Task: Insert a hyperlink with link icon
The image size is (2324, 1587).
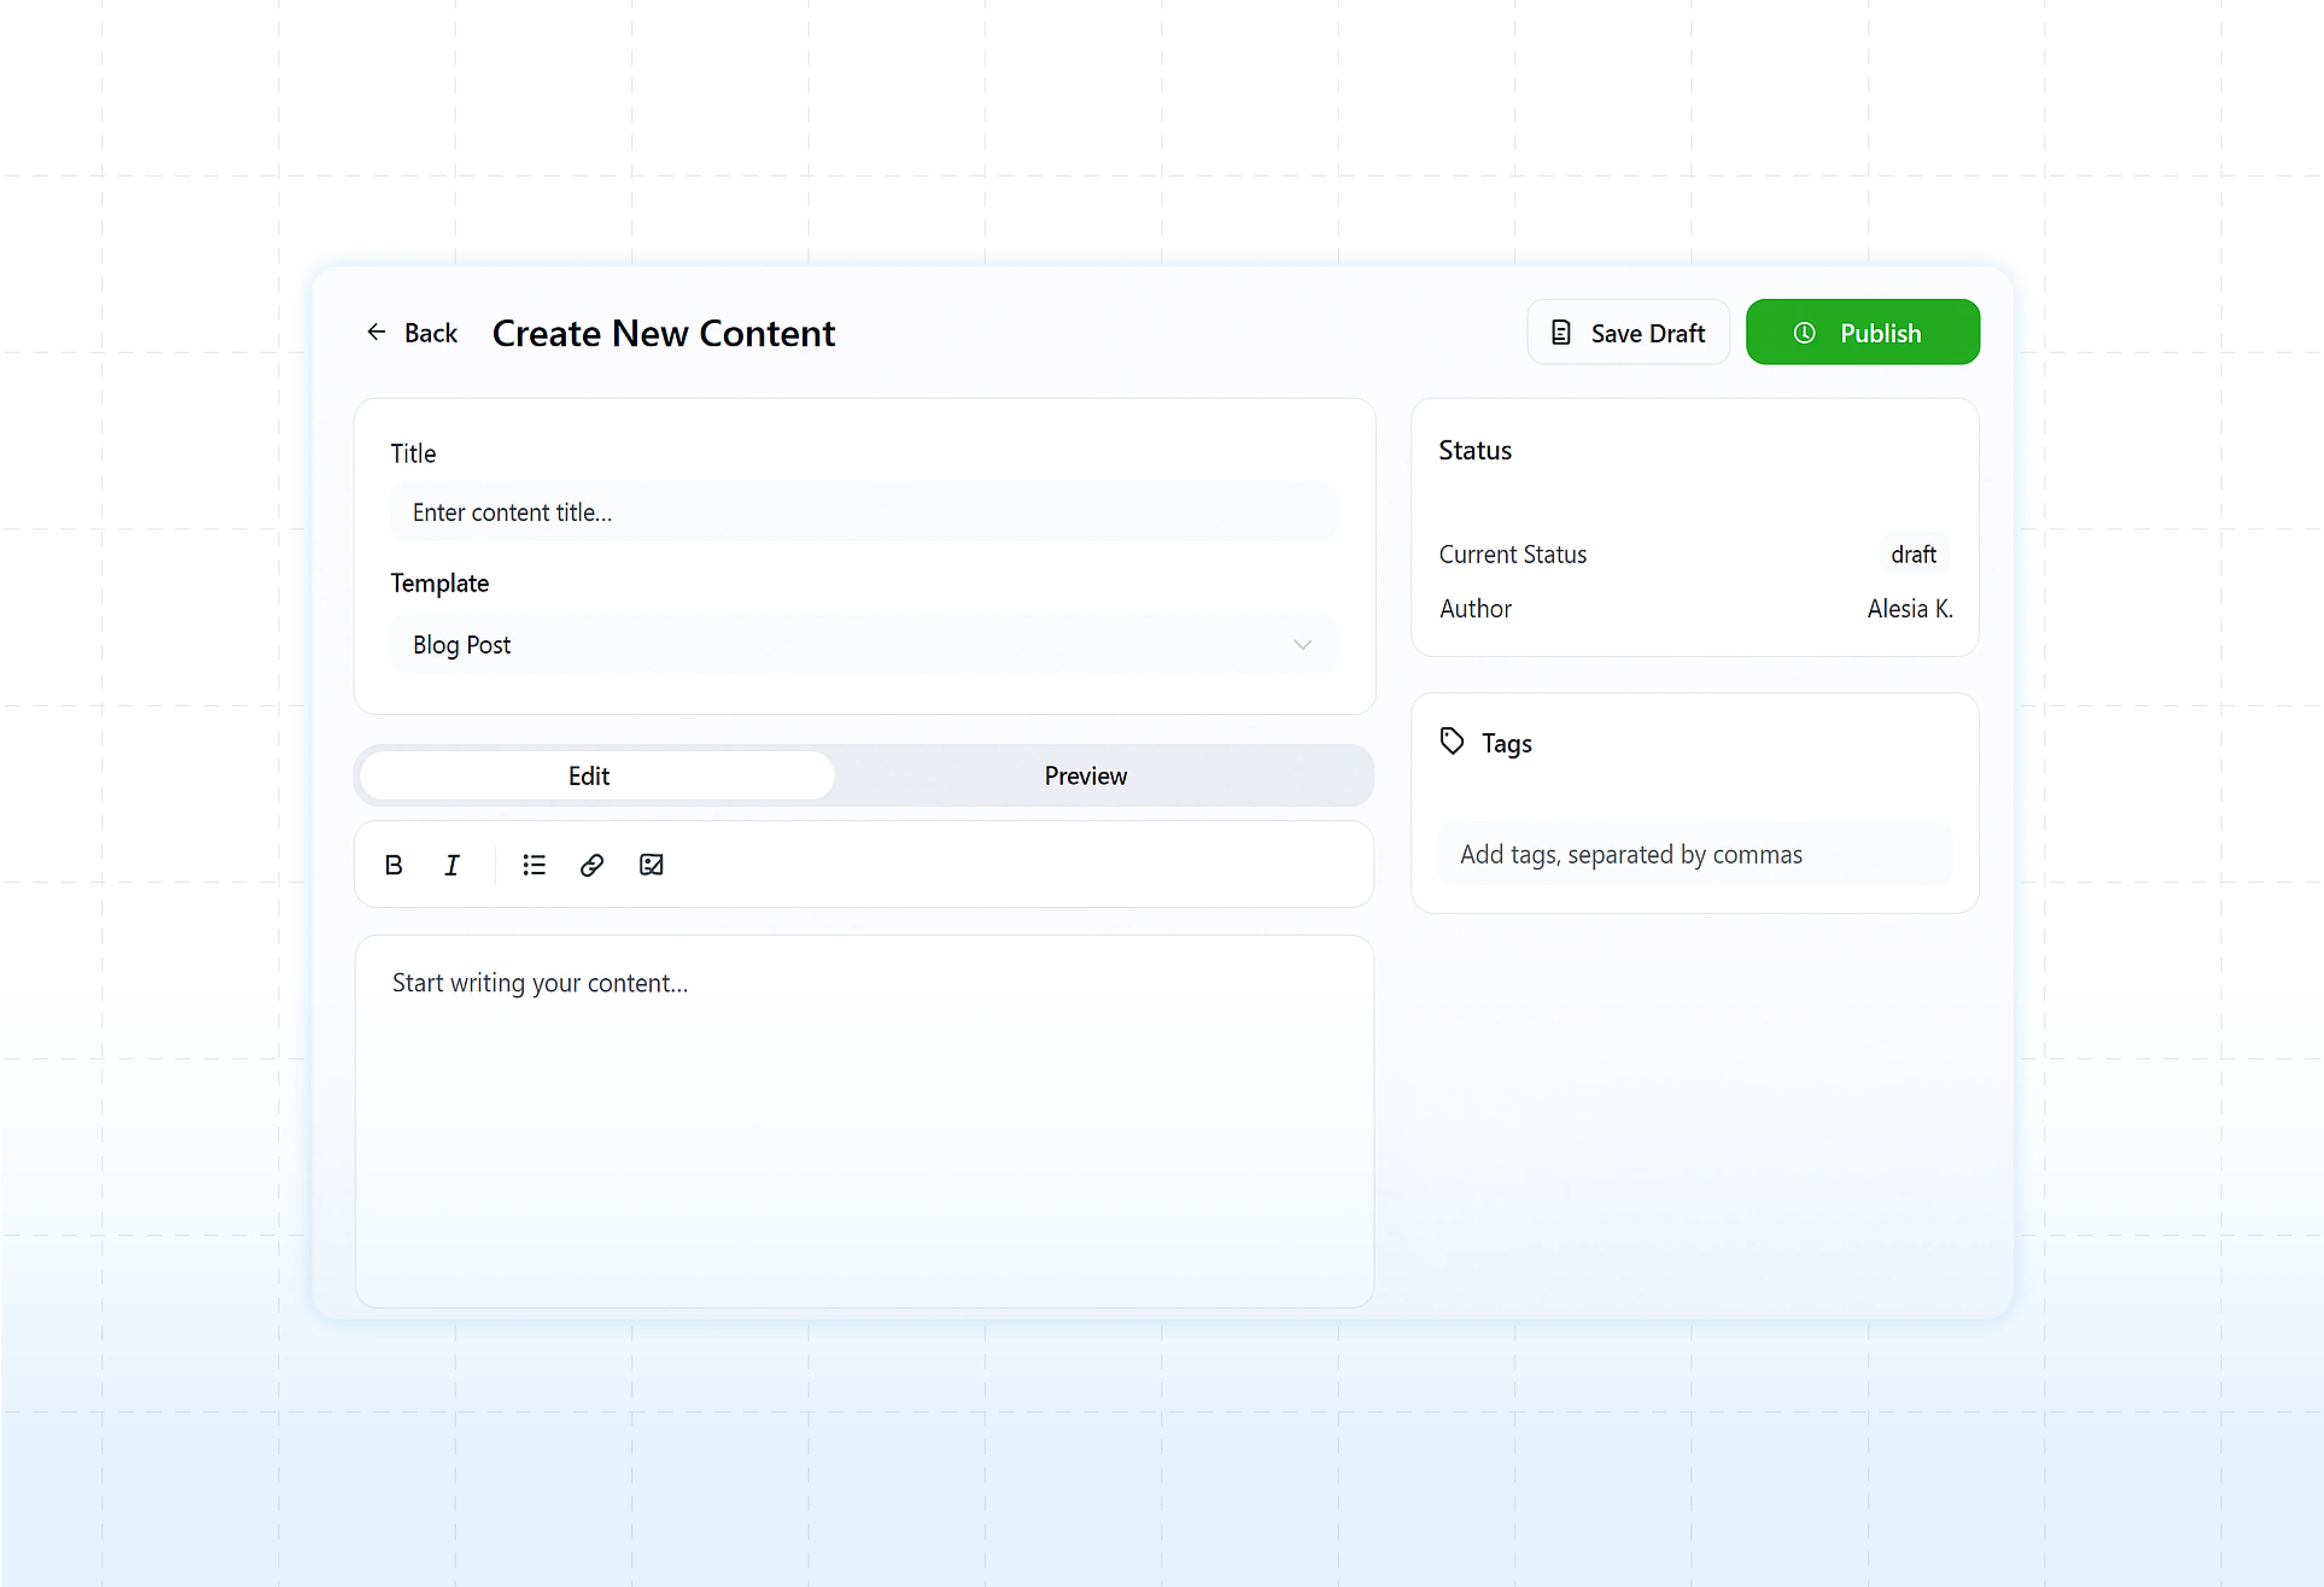Action: (x=592, y=865)
